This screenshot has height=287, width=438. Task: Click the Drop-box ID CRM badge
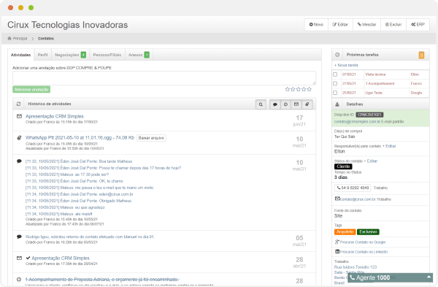tap(369, 115)
